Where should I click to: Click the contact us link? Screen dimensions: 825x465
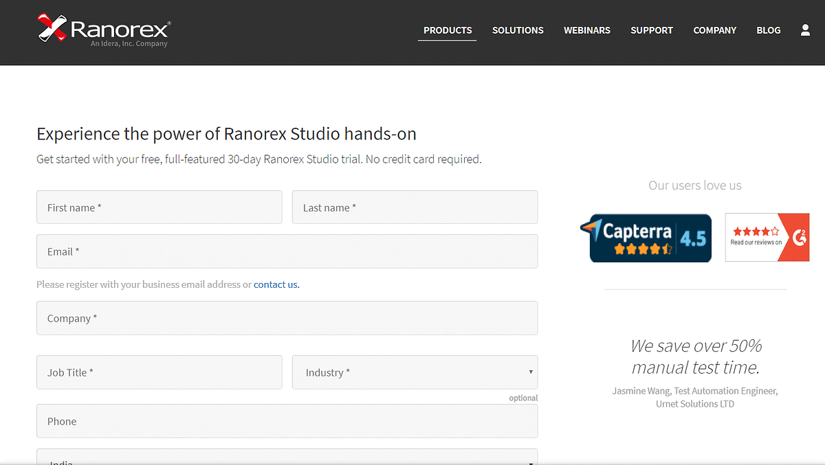276,284
